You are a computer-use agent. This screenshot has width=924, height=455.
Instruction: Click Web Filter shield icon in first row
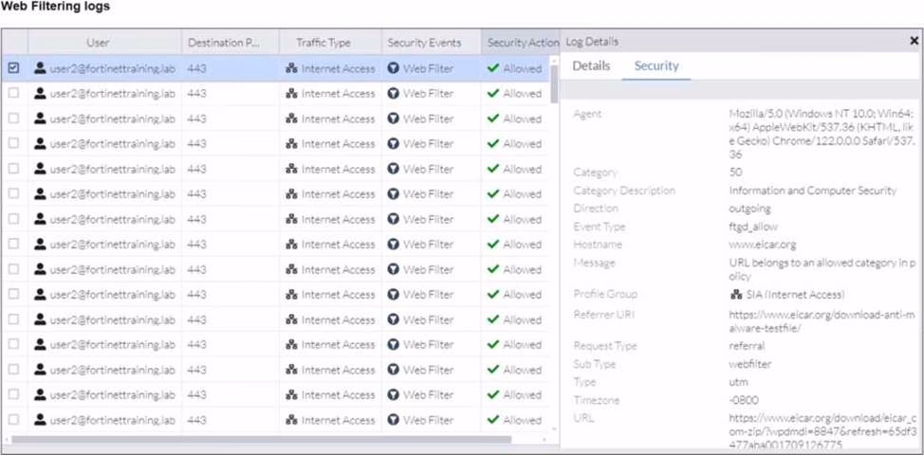[394, 68]
